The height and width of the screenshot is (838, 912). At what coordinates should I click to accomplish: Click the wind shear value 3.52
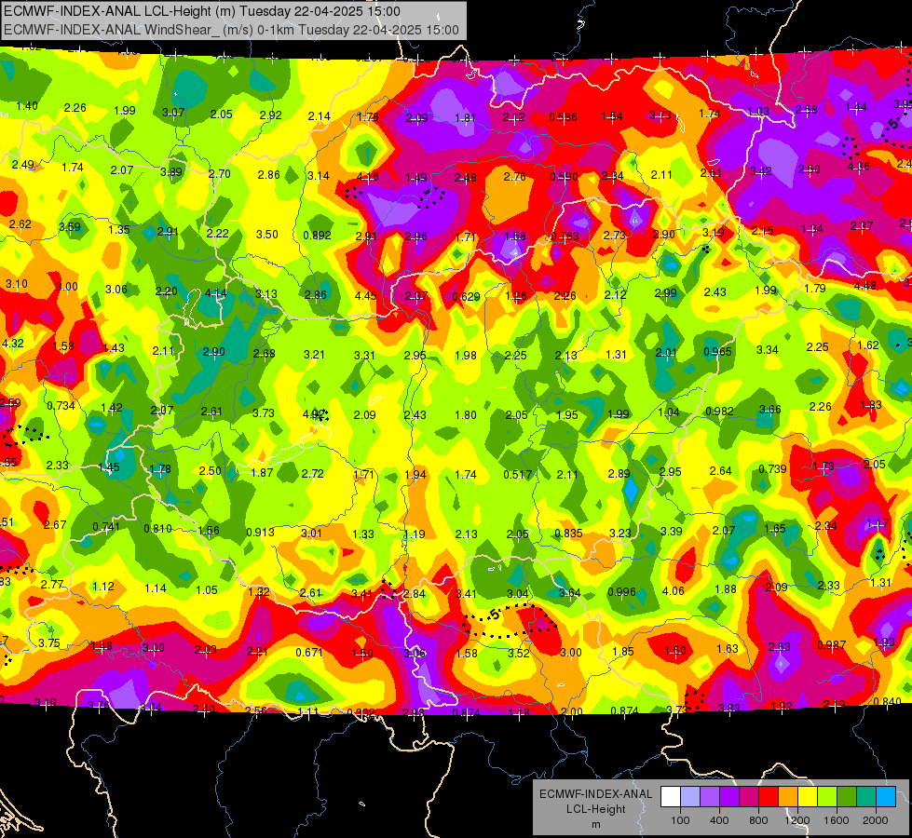tap(519, 653)
